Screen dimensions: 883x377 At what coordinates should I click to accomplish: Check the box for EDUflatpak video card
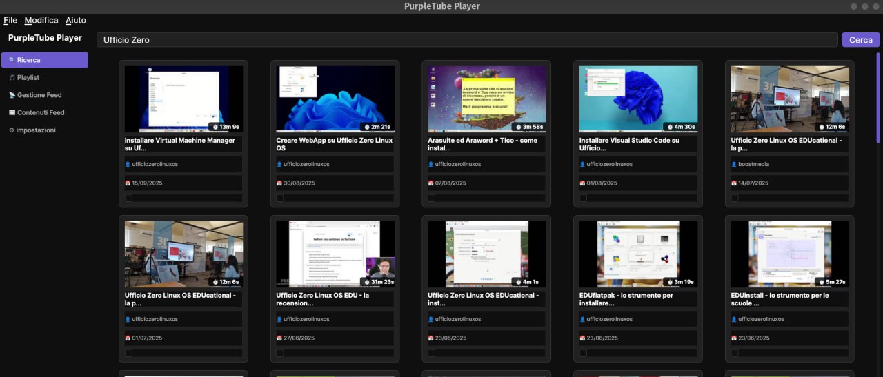[583, 354]
